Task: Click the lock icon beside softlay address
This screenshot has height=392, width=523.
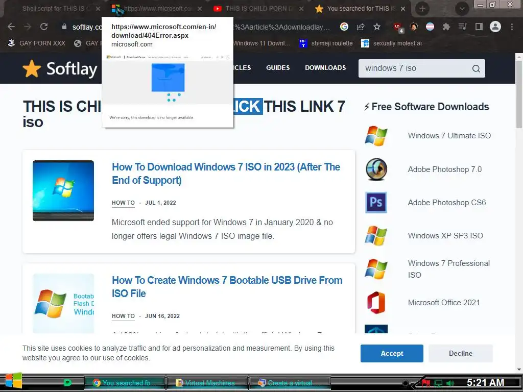Action: click(x=64, y=27)
